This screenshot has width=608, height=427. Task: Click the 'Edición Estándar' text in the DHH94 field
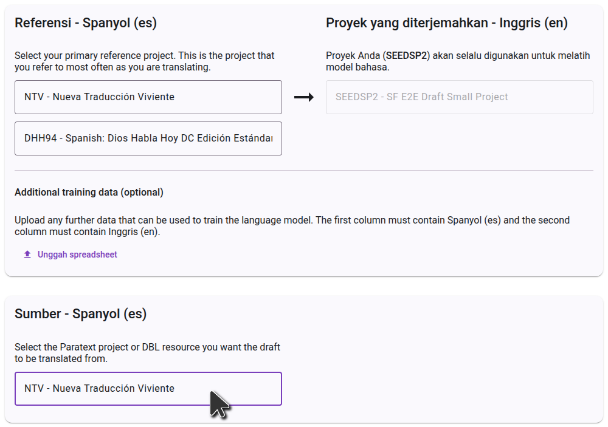pos(235,138)
